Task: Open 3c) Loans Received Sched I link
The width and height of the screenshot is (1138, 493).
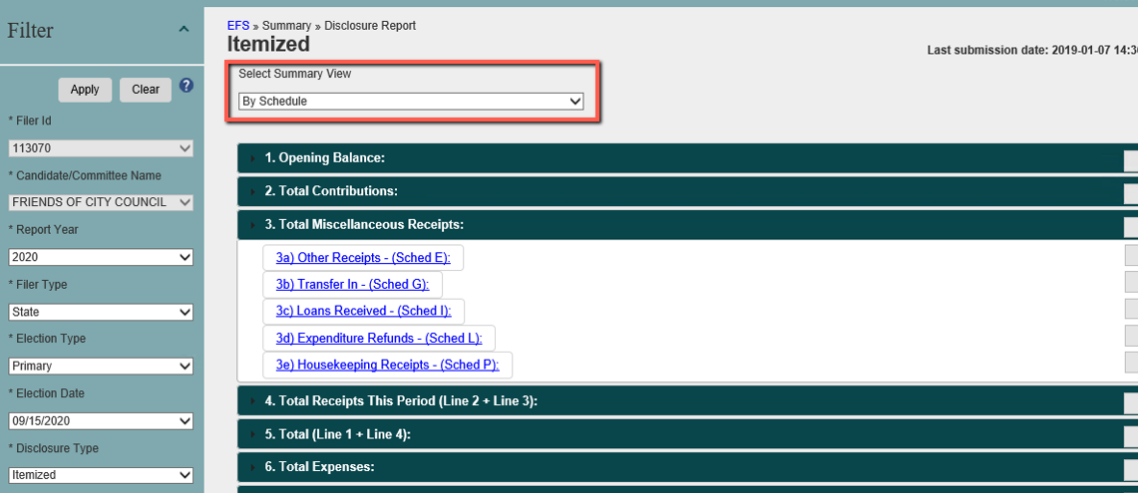Action: tap(364, 311)
